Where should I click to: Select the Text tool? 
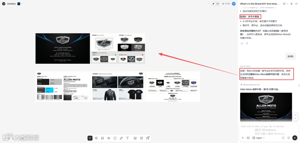pyautogui.click(x=127, y=138)
